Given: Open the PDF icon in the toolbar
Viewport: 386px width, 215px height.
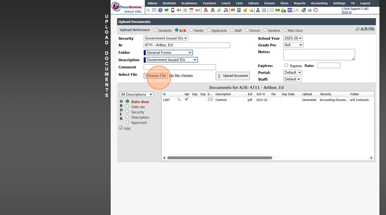Looking at the screenshot, I should pos(297,10).
